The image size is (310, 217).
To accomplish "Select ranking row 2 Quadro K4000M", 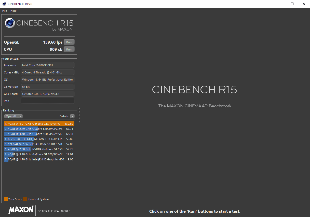I will point(39,129).
